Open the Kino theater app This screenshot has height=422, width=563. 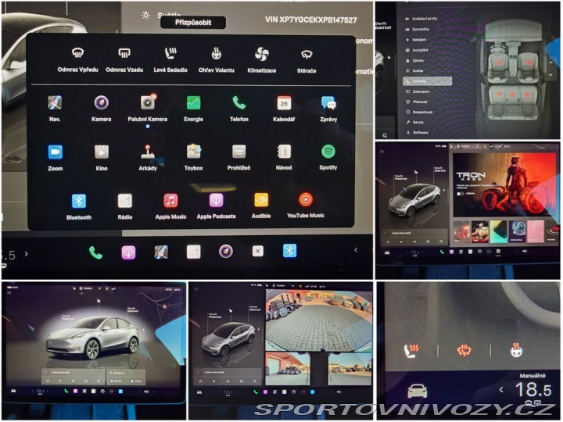click(x=101, y=152)
